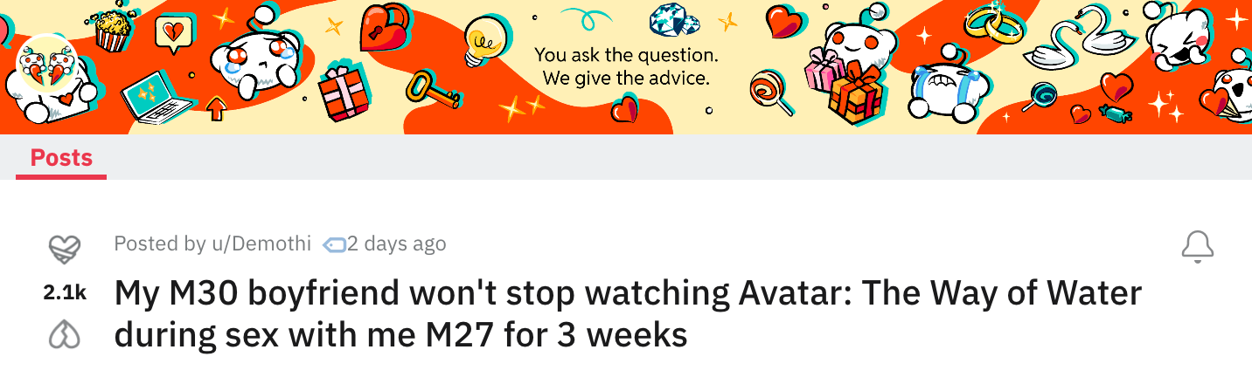The width and height of the screenshot is (1252, 384).
Task: Open the post about Avatar: The Way of Water
Action: click(628, 314)
